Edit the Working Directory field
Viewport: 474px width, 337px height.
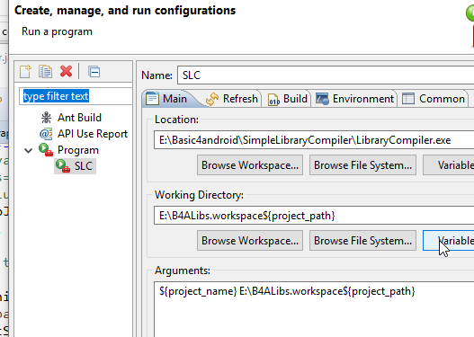pos(314,216)
